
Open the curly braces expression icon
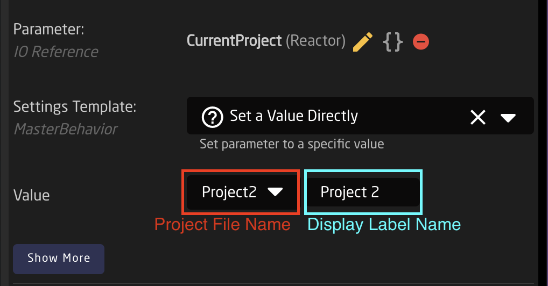point(393,42)
